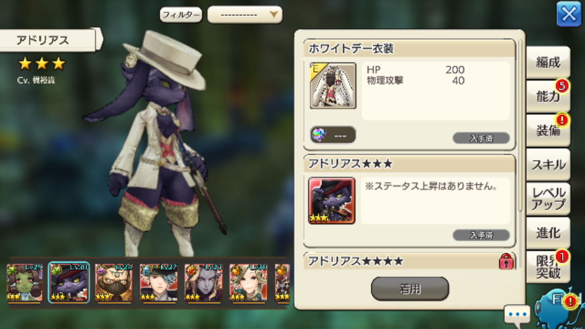The height and width of the screenshot is (329, 585).
Task: Switch to the 編成 tab
Action: point(548,62)
